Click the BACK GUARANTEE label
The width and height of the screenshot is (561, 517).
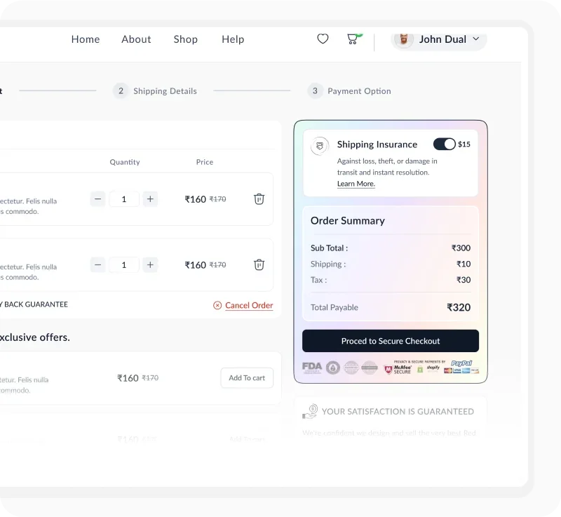pyautogui.click(x=34, y=304)
